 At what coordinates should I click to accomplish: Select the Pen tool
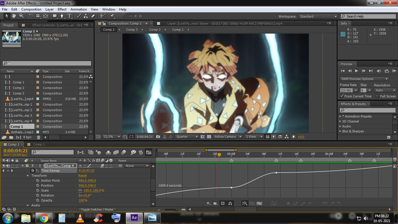(62, 16)
